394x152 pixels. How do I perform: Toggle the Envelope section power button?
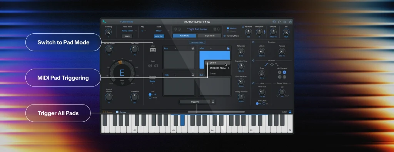(253, 42)
